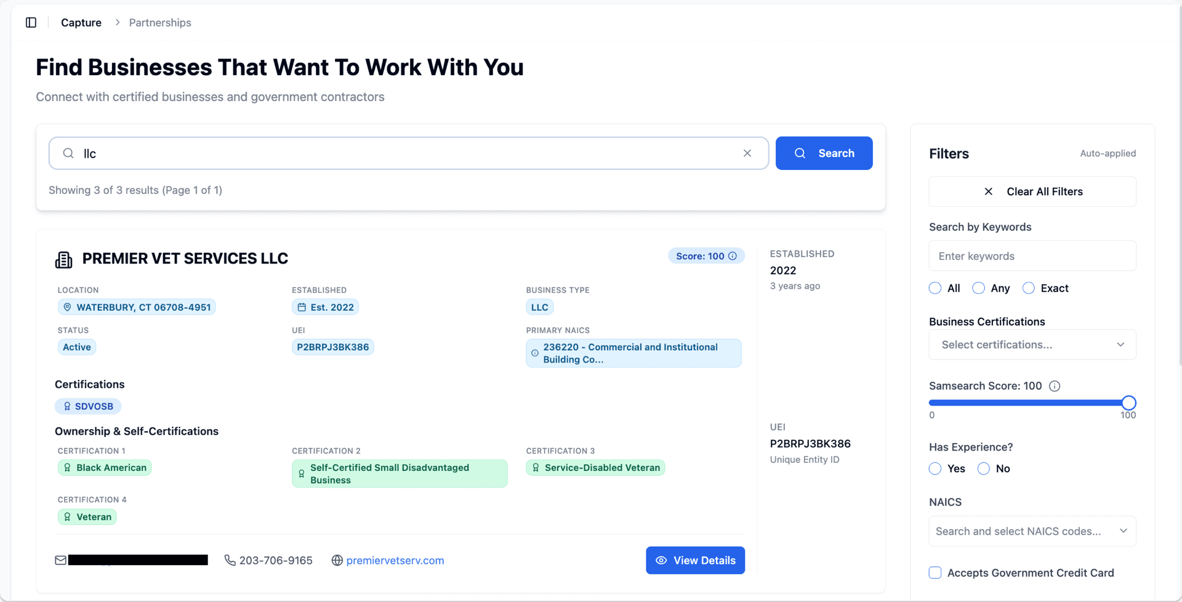Click the phone icon next to 203-706-9165
This screenshot has width=1182, height=602.
coord(230,560)
